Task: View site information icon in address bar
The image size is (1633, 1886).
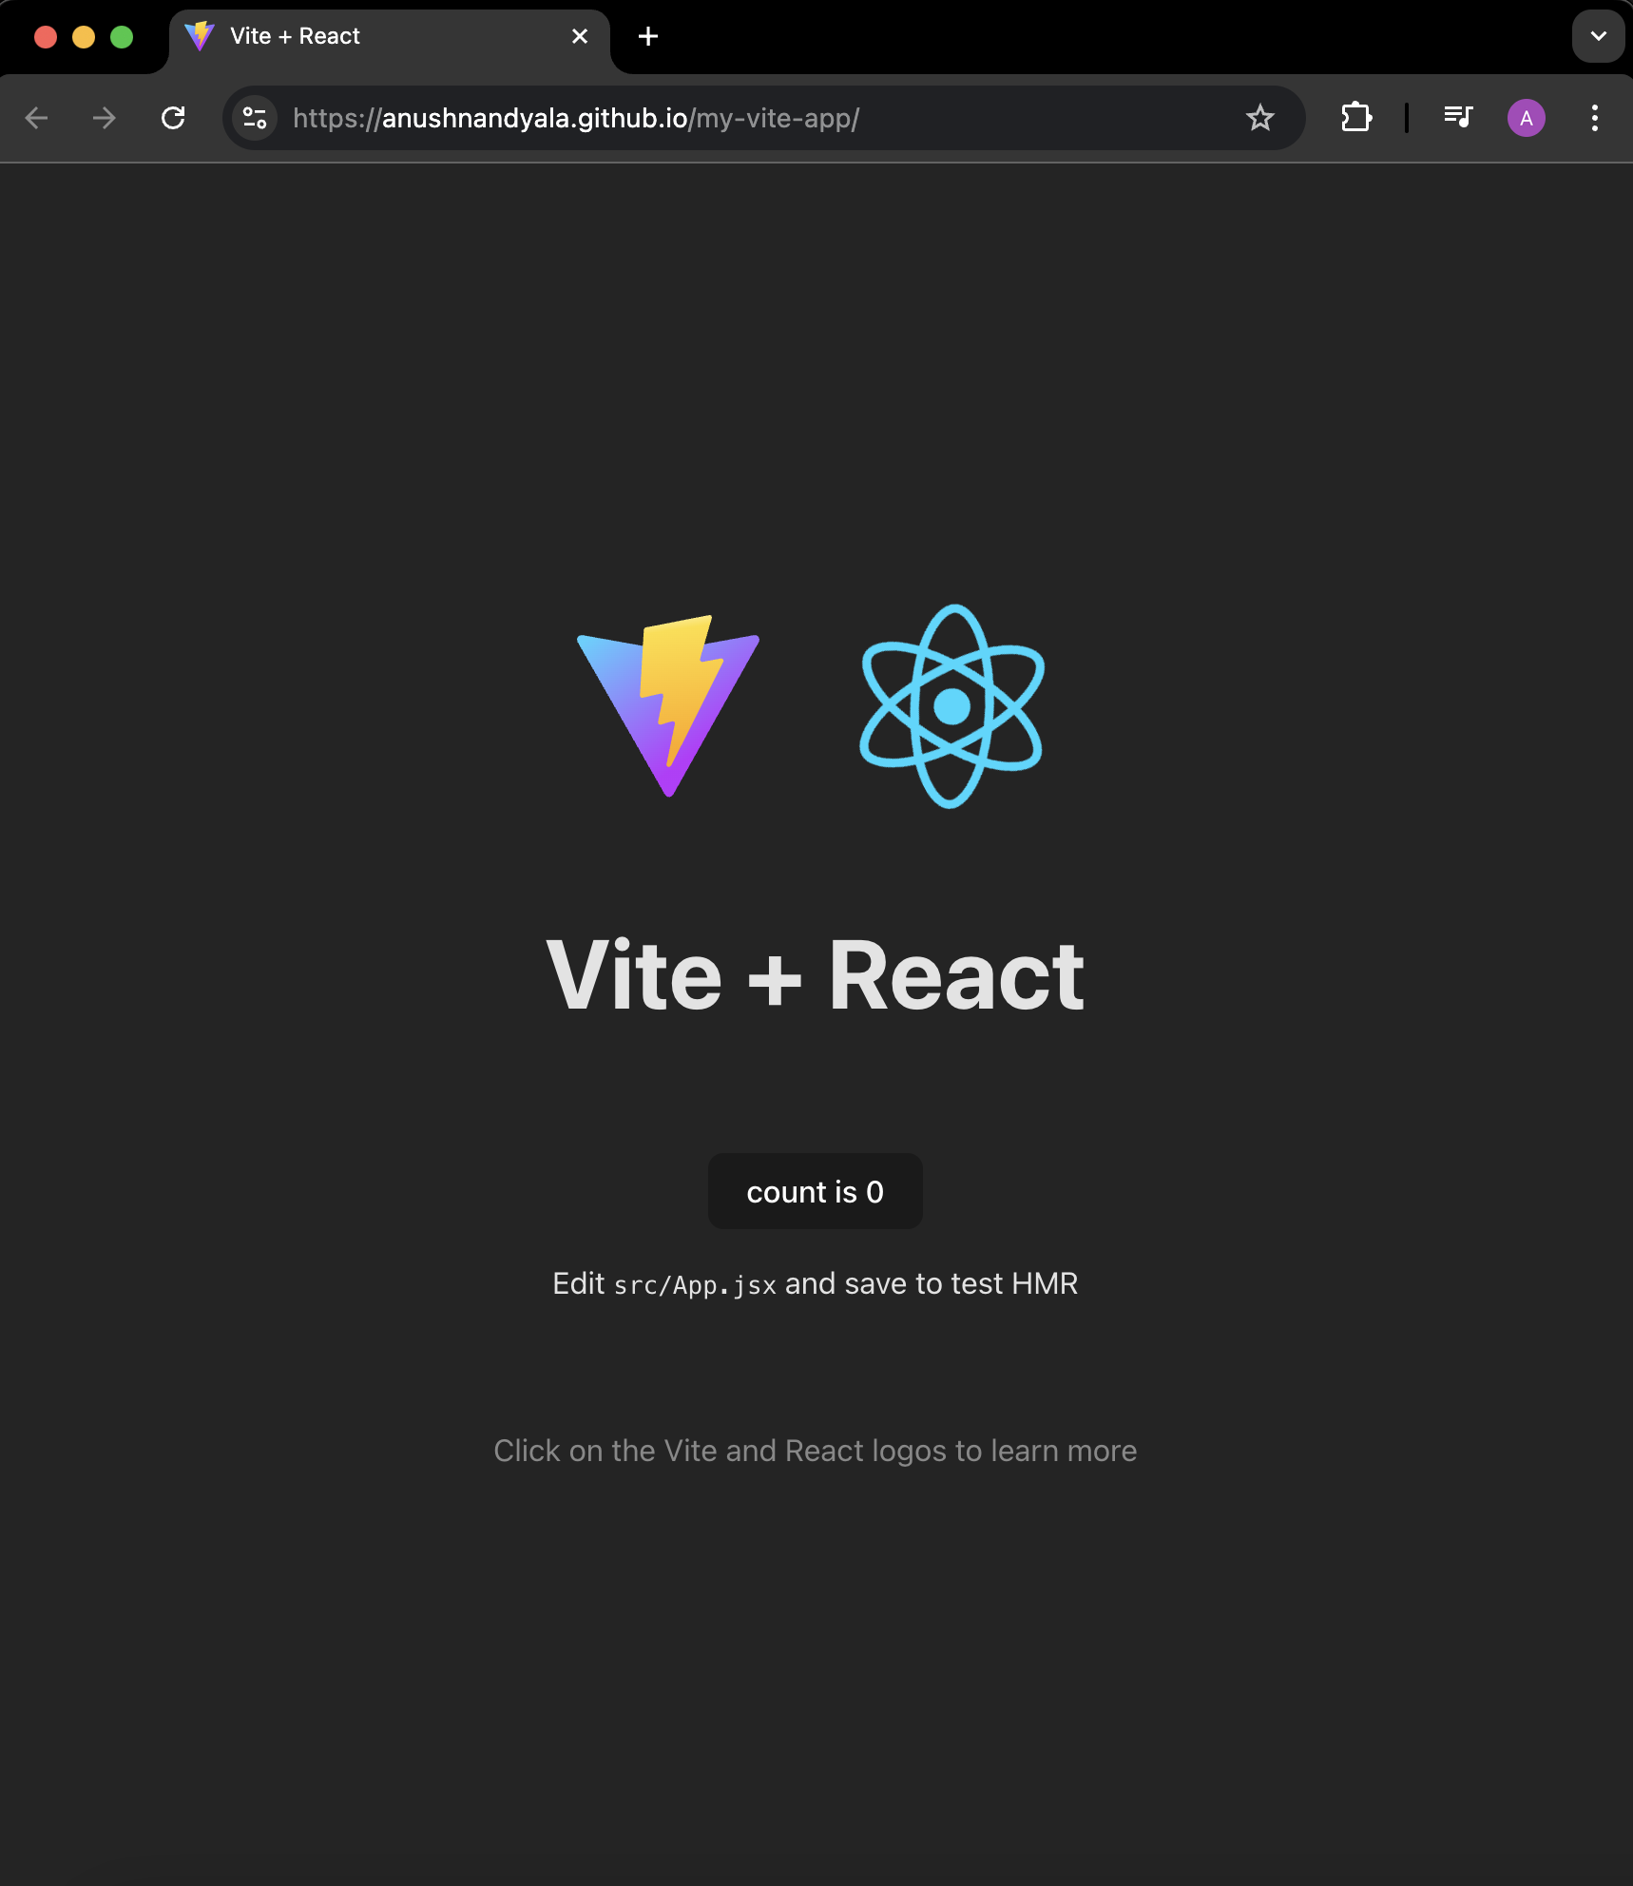Action: [255, 118]
